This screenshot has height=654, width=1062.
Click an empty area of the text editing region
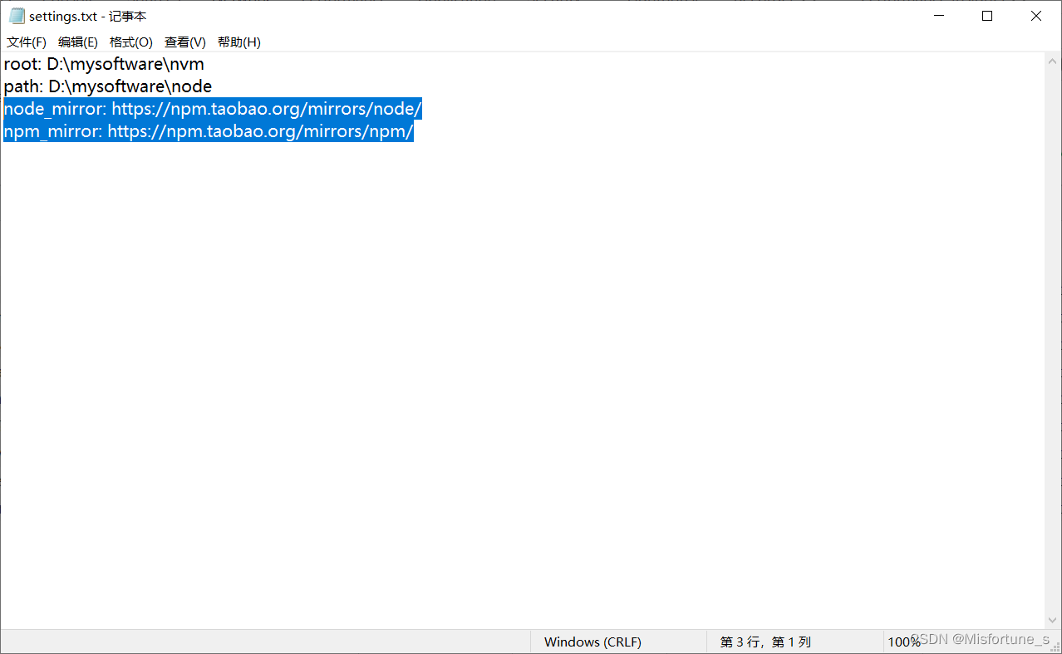499,332
